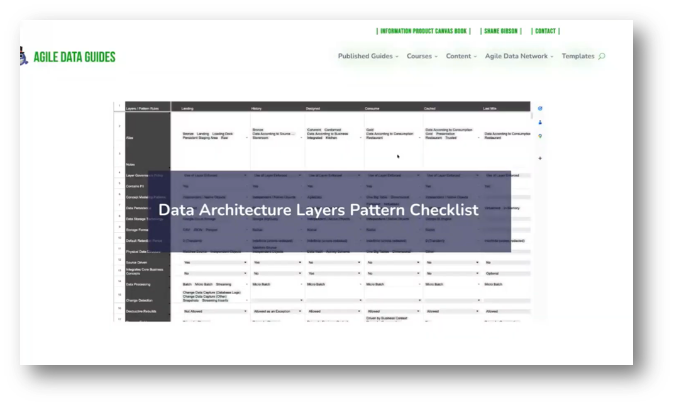Click the Alias row label
Image resolution: width=674 pixels, height=406 pixels.
(130, 138)
